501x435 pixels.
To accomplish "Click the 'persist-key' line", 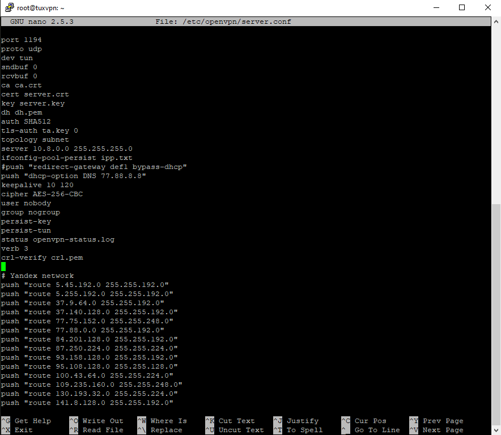I will (x=26, y=221).
